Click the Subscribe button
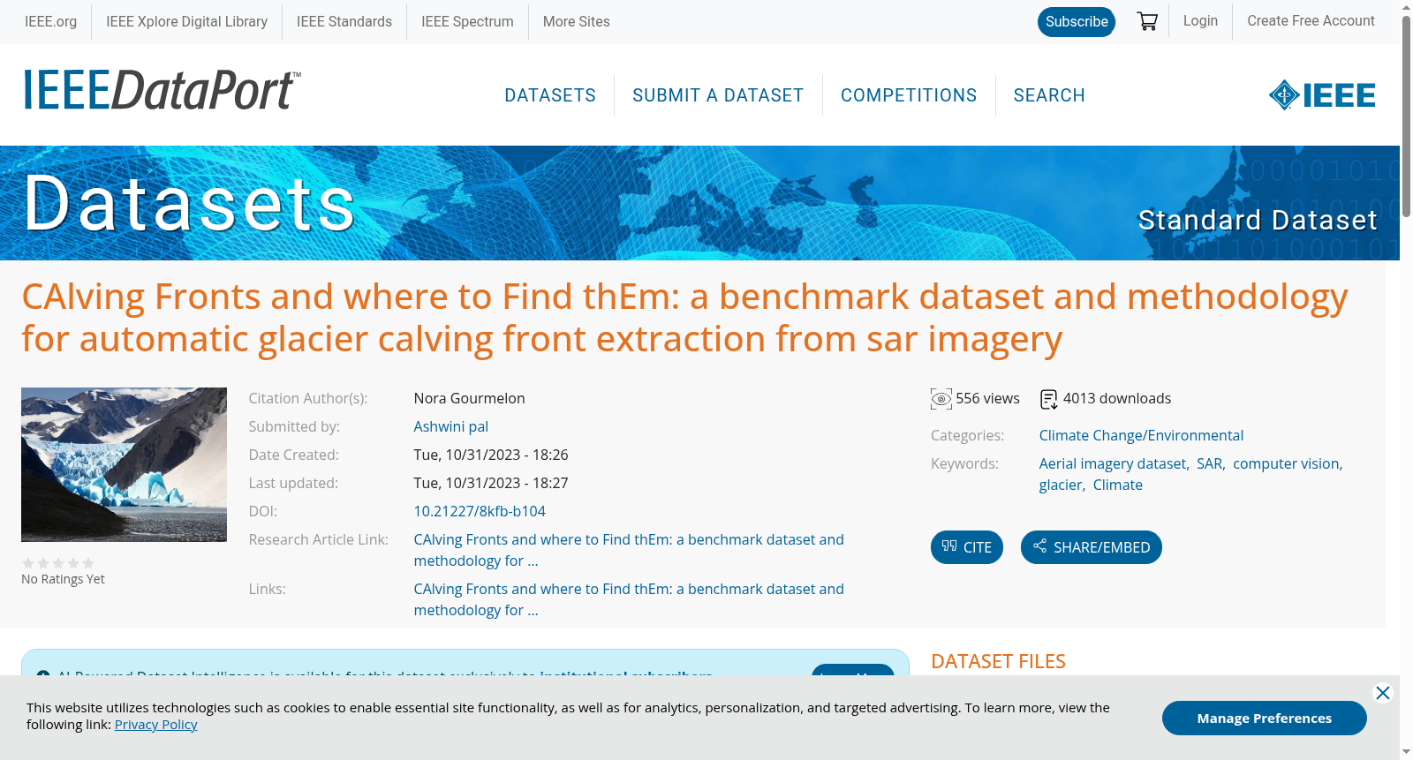Image resolution: width=1413 pixels, height=760 pixels. [1077, 21]
